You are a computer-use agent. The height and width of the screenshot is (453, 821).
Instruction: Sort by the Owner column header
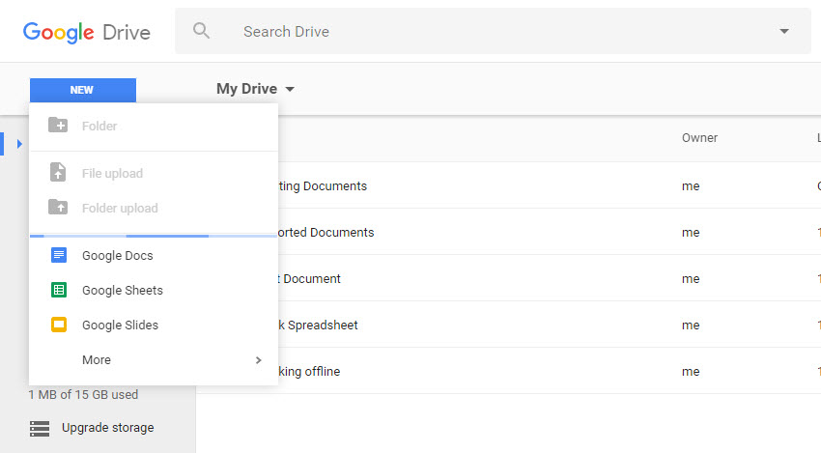[x=699, y=138]
